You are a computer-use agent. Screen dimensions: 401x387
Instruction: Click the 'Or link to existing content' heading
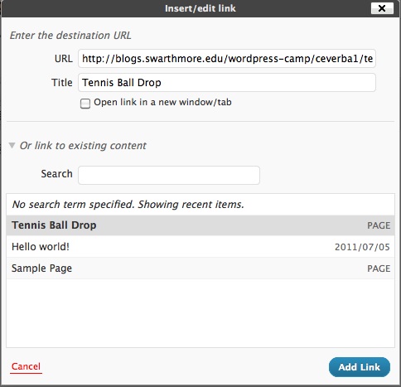point(83,146)
